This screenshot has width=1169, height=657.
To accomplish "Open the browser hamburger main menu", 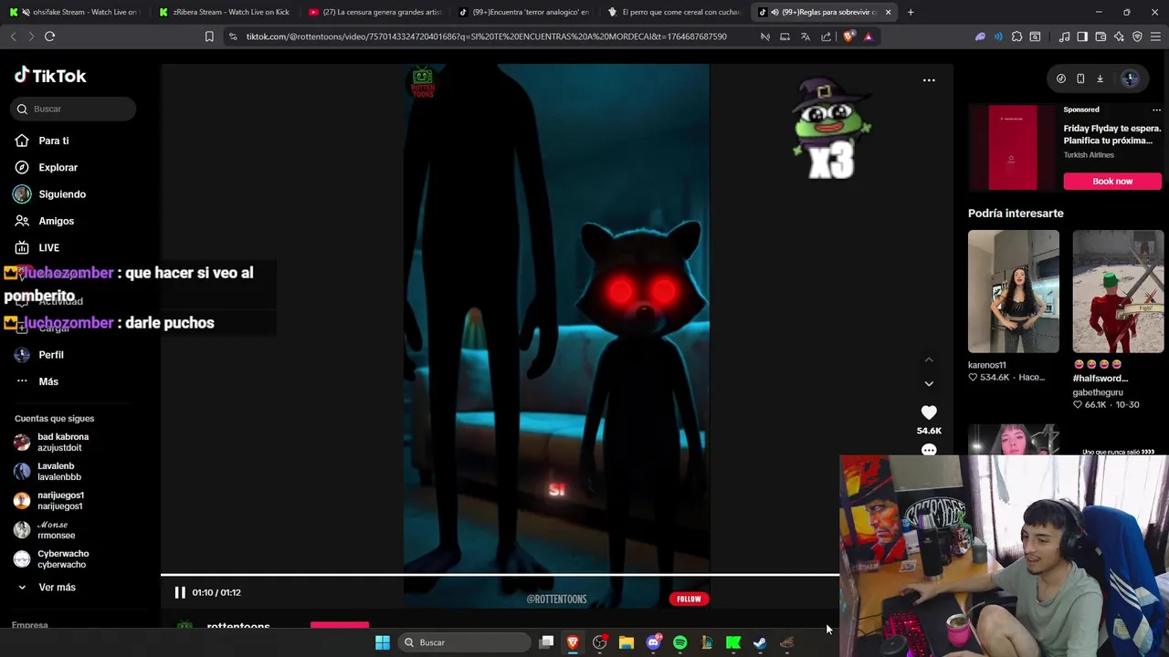I will point(1155,36).
